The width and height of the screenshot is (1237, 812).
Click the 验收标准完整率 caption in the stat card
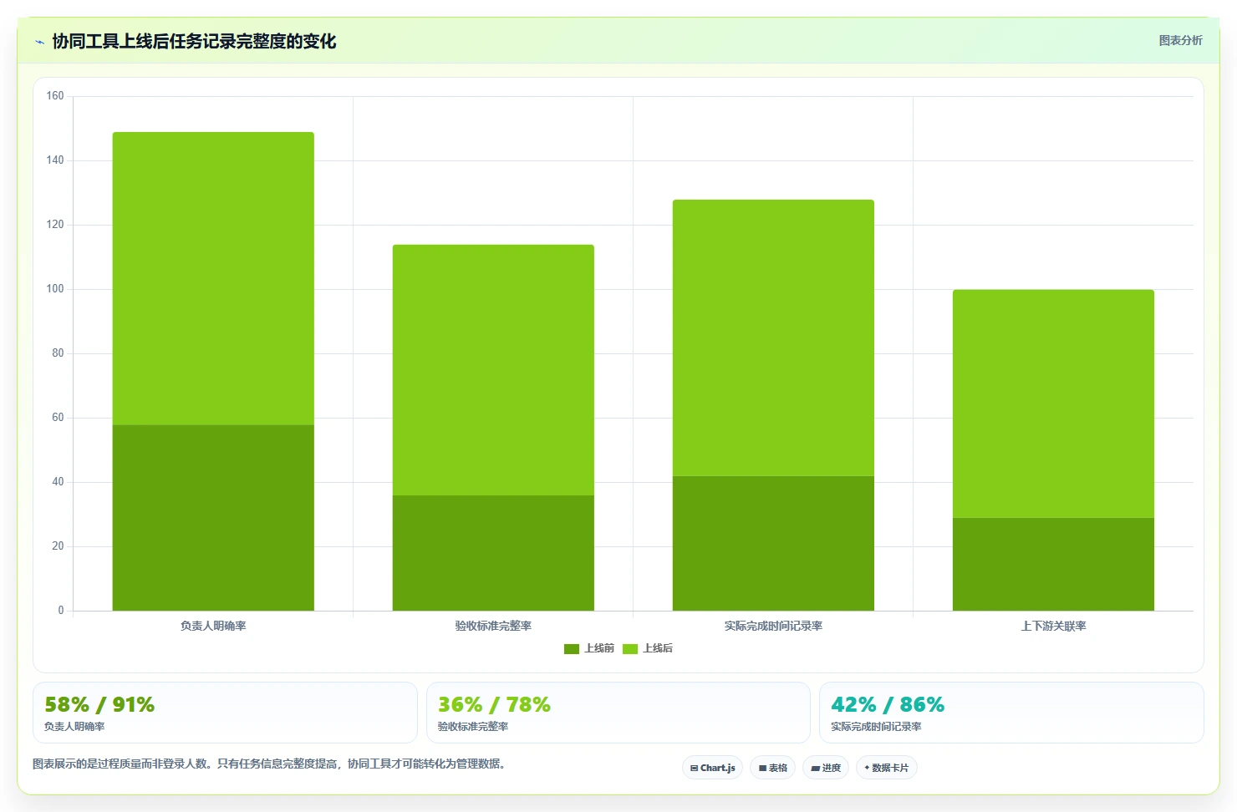pyautogui.click(x=473, y=727)
